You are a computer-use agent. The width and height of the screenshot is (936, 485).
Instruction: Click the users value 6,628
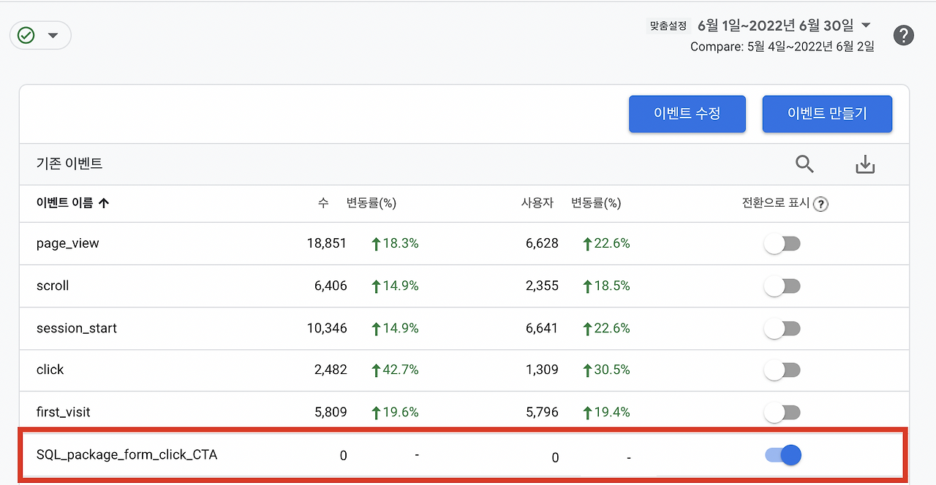[542, 244]
